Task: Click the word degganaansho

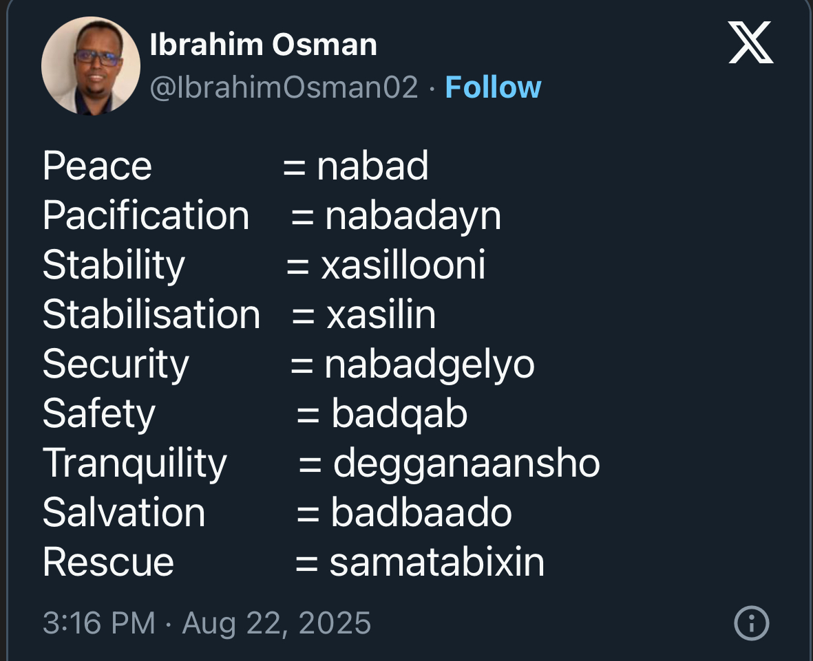Action: 467,464
